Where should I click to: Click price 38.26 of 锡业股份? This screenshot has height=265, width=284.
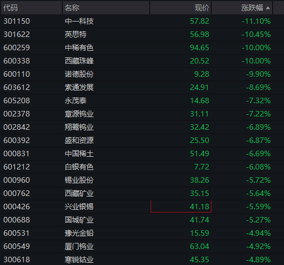click(x=199, y=180)
